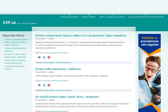Screen dimensions: 168x112
Task: Tweet the blood test article via Twitter icon
Action: pos(44,57)
